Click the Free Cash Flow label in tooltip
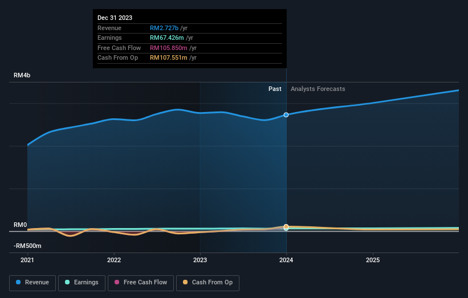The image size is (468, 298). click(x=119, y=48)
